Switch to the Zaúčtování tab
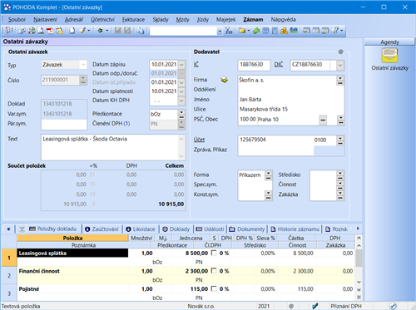This screenshot has width=416, height=310. pos(102,229)
